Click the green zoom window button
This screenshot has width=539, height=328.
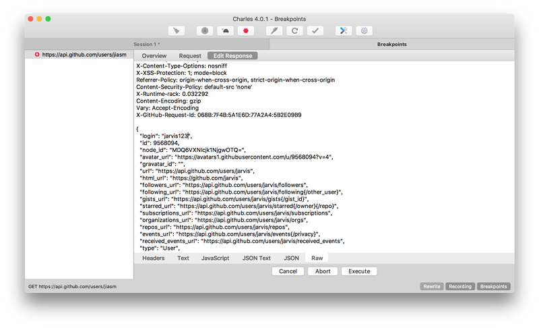(48, 19)
